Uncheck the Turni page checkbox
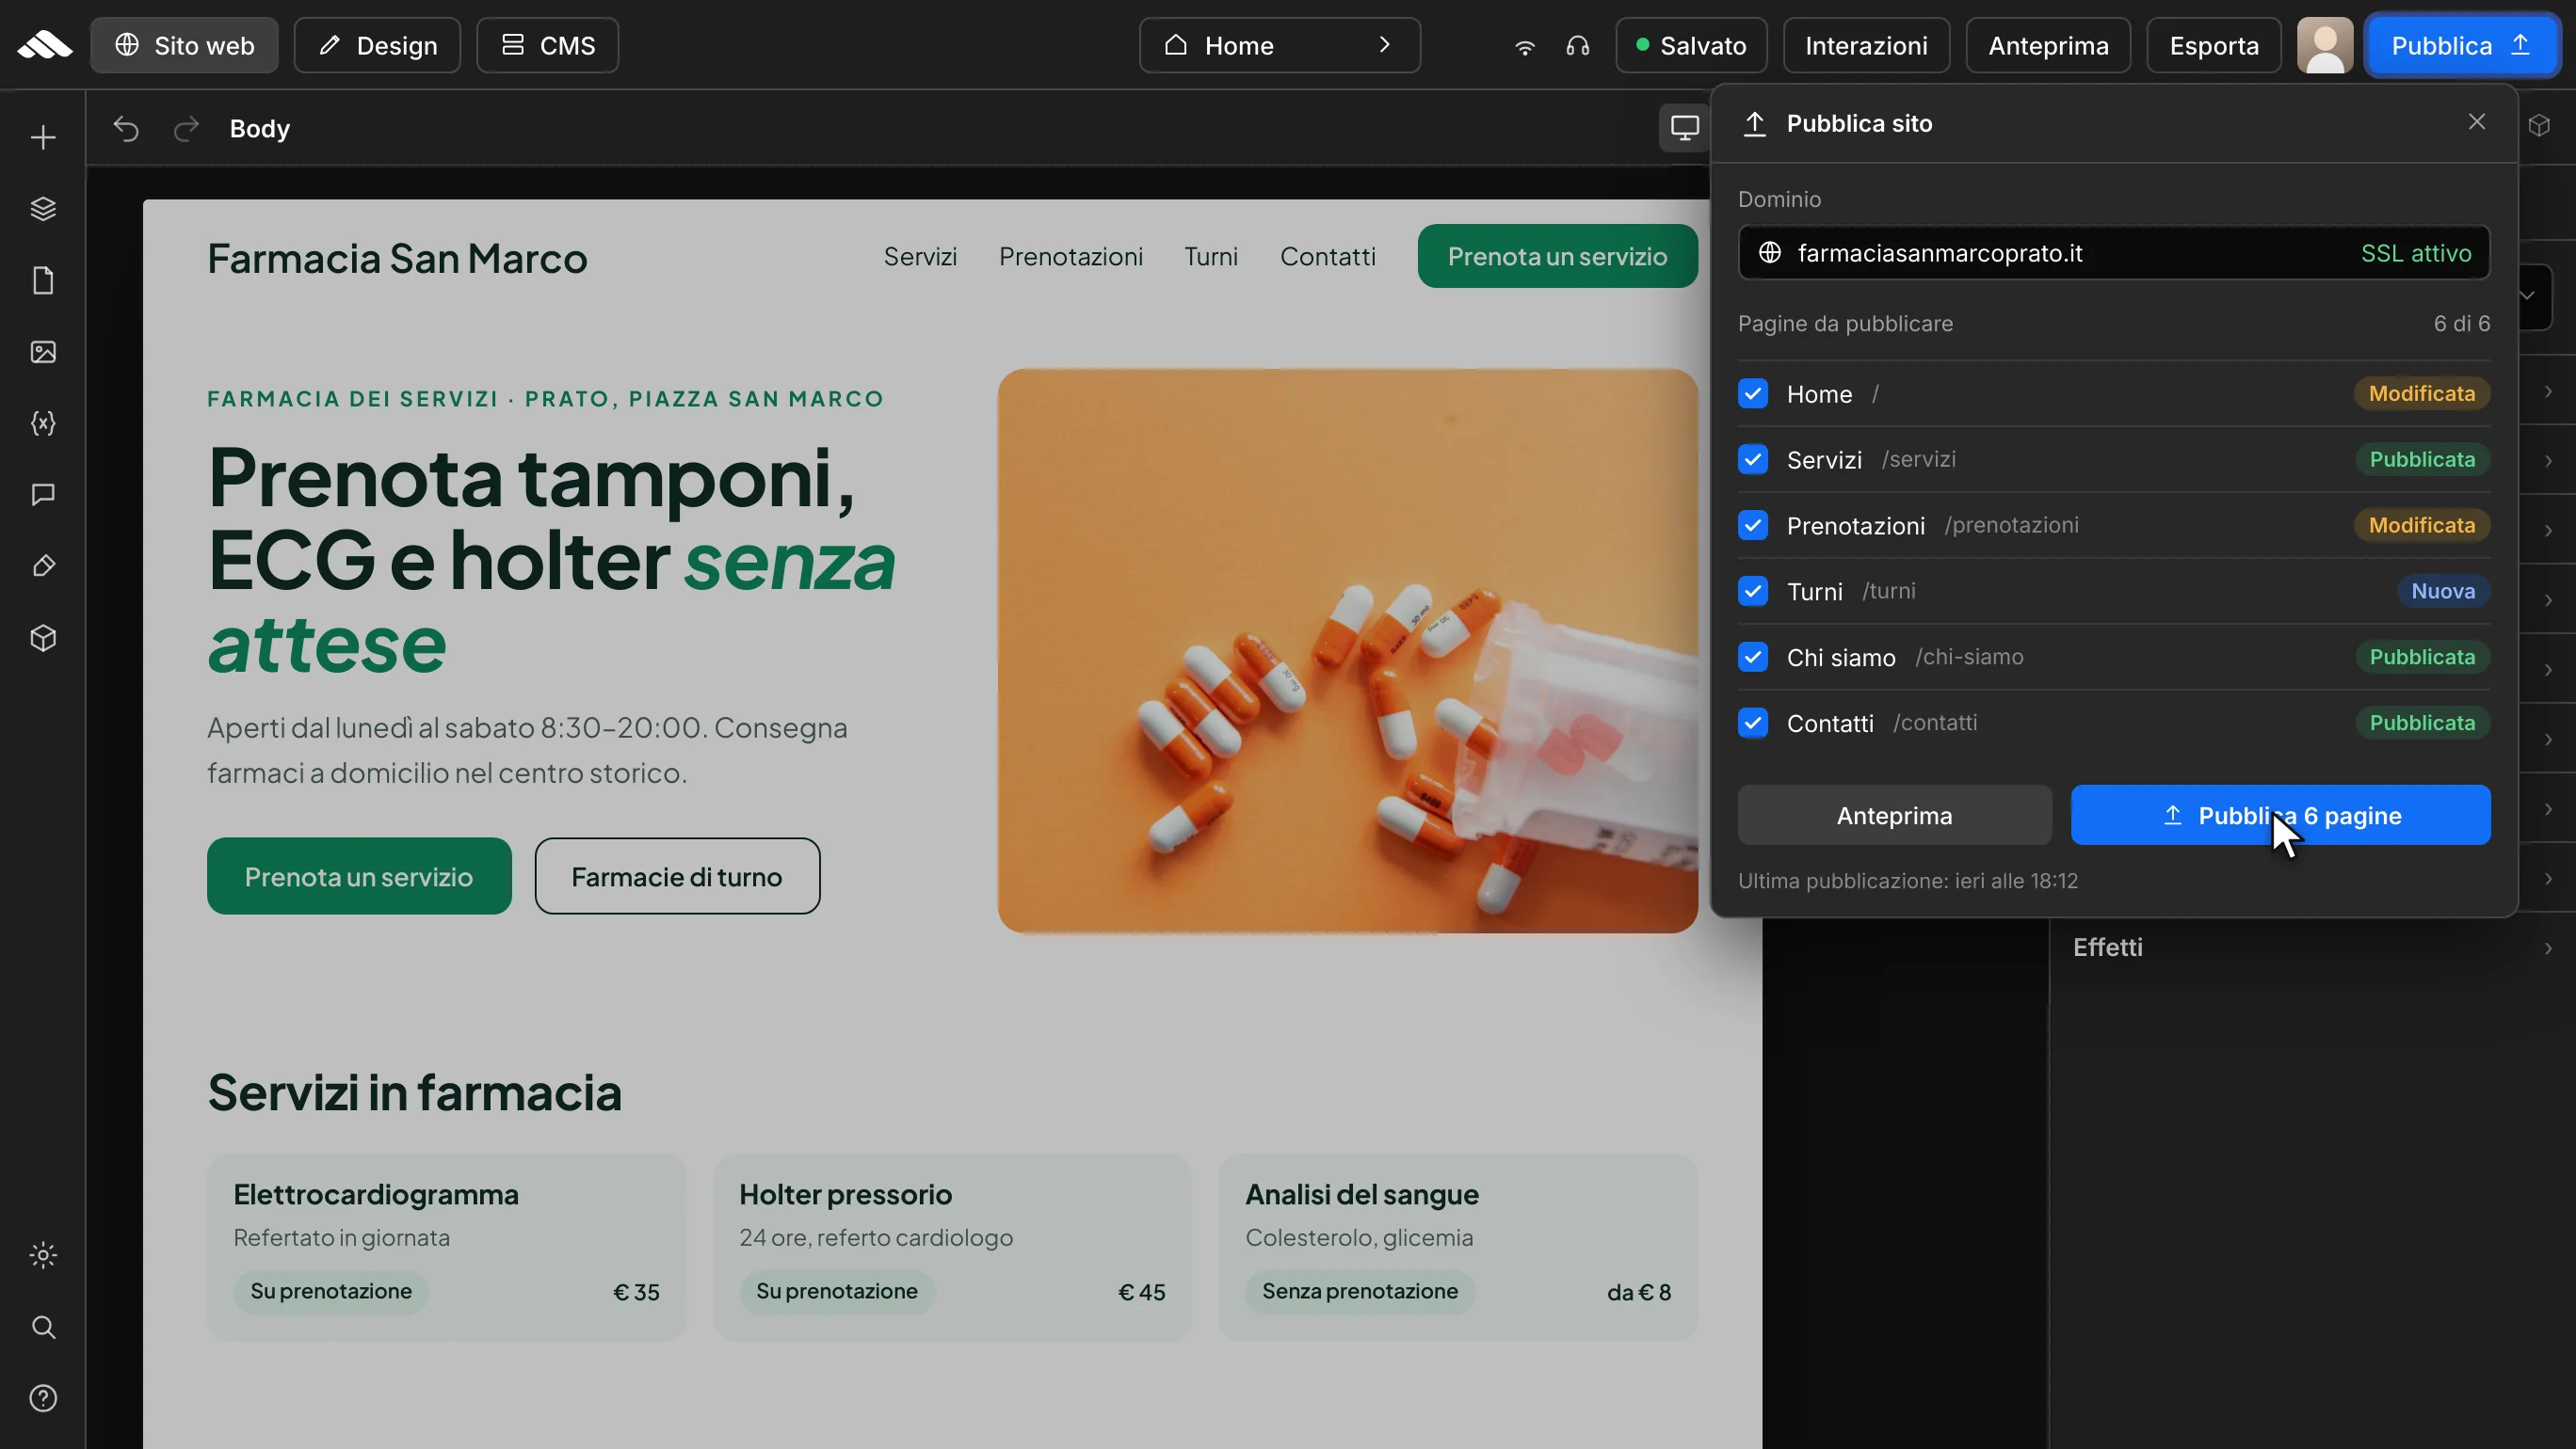The image size is (2576, 1449). [1753, 592]
